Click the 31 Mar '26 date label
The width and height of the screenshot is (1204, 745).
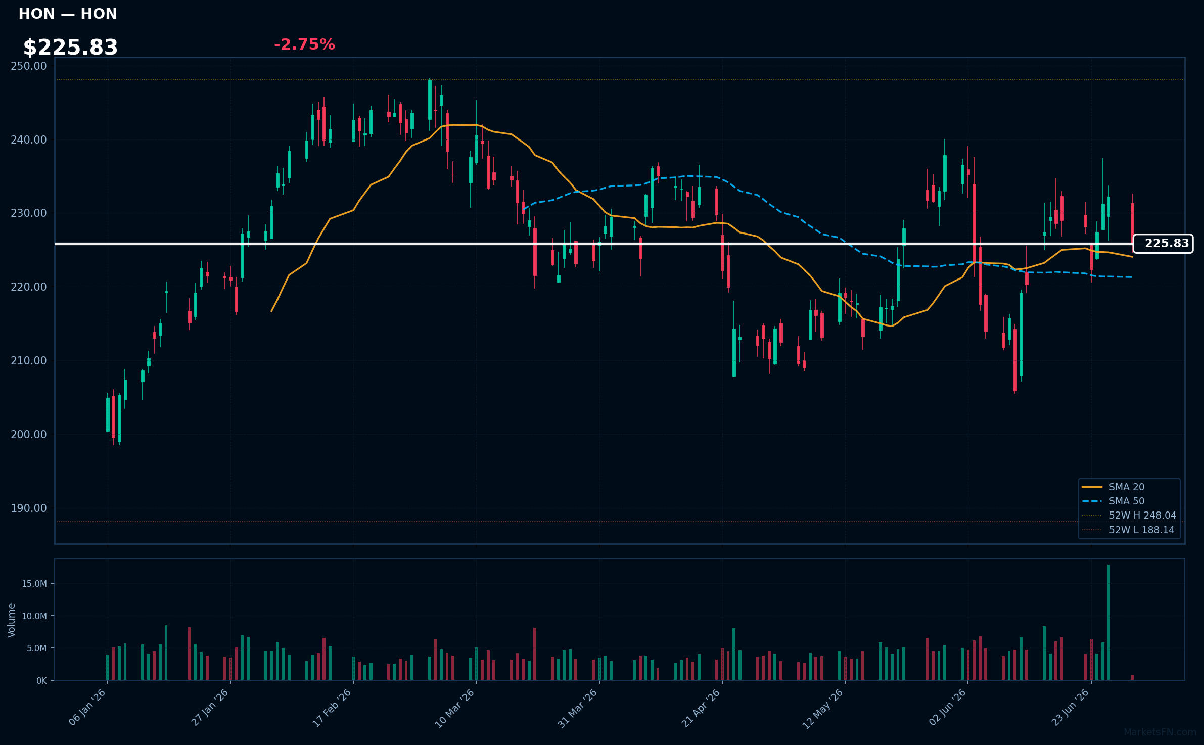(577, 709)
